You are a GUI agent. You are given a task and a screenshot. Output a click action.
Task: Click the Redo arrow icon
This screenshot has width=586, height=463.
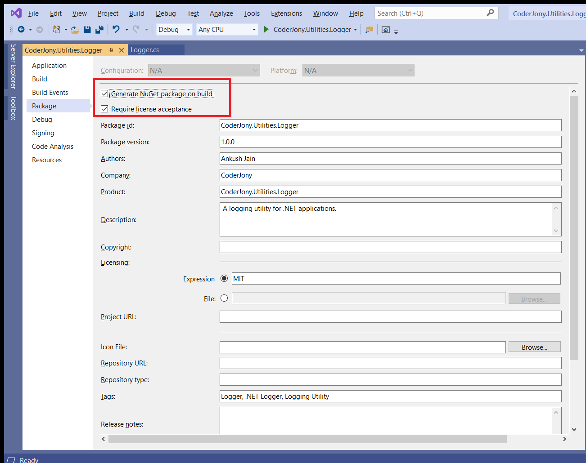point(136,29)
